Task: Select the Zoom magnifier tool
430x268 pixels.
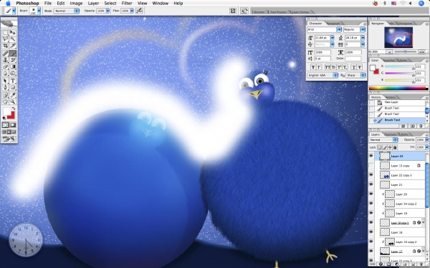Action: 13,101
